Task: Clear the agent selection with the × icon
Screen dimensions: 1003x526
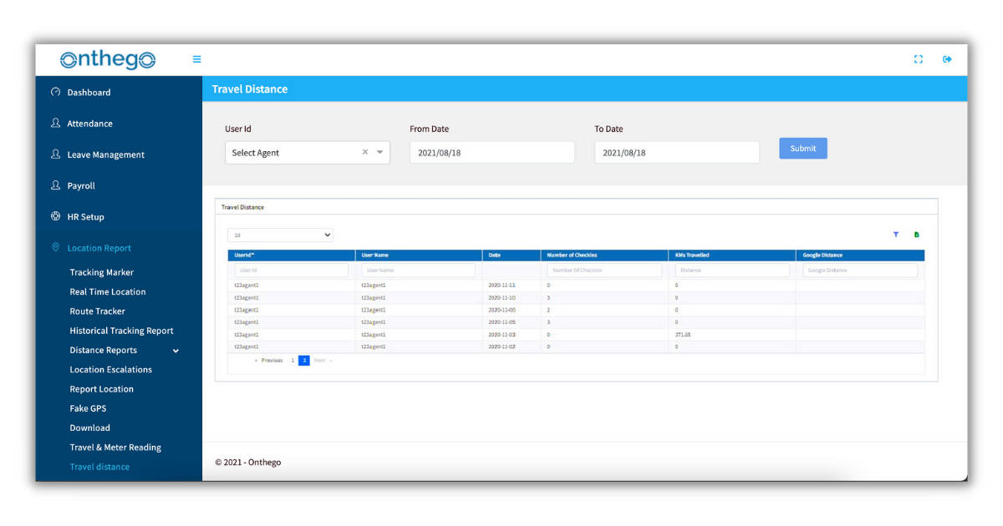Action: pos(365,152)
